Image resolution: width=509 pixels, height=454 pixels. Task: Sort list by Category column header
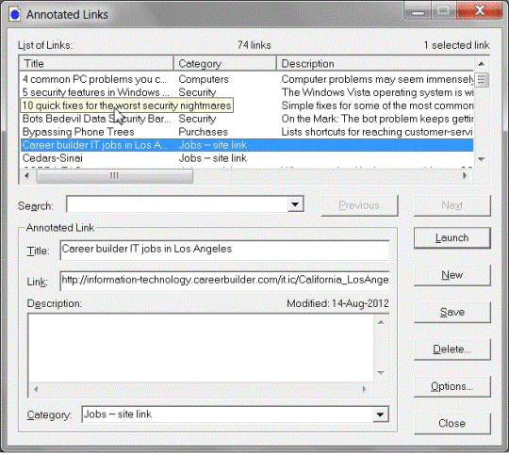[x=225, y=63]
